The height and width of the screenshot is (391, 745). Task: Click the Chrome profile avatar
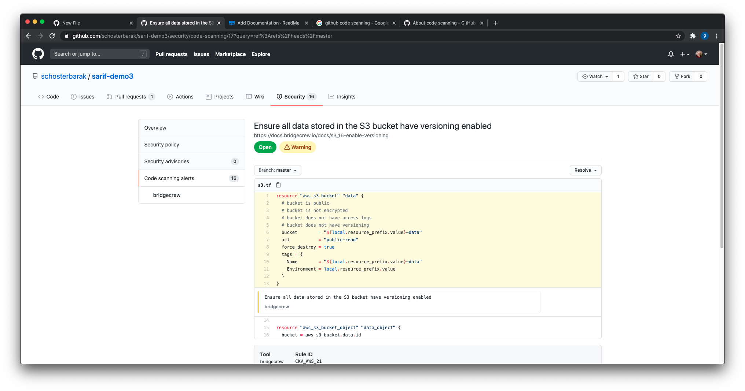point(704,36)
